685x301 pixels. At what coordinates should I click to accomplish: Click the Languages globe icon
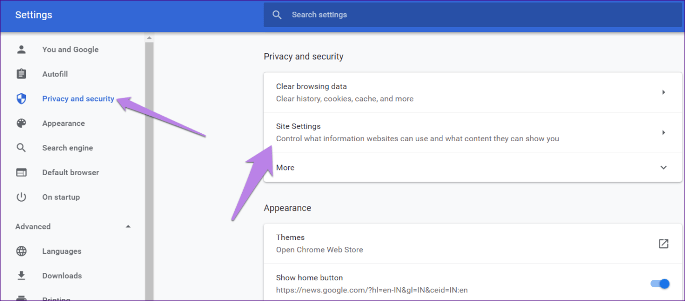point(21,251)
